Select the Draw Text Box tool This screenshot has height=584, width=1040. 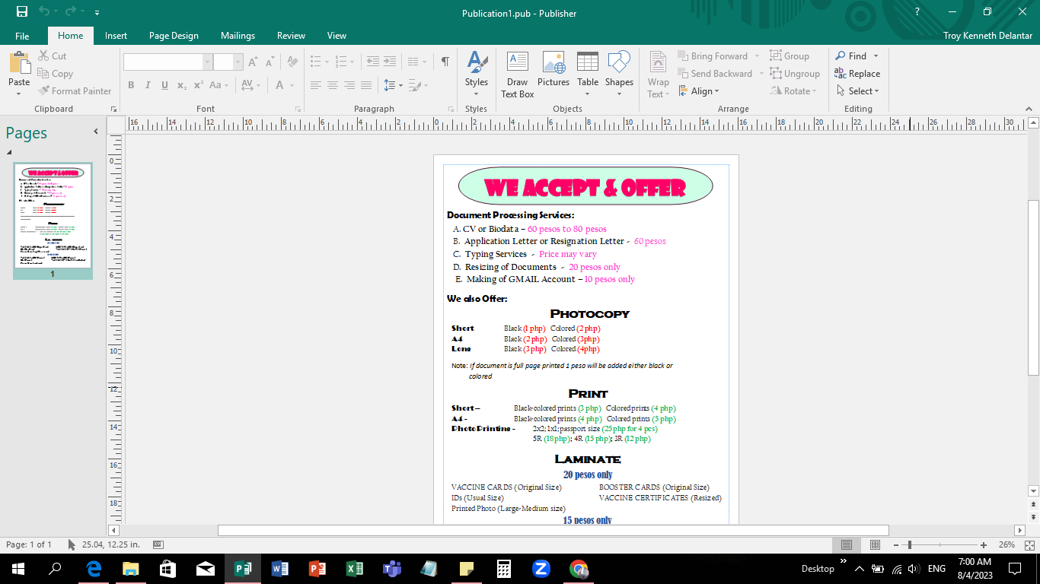click(x=517, y=75)
